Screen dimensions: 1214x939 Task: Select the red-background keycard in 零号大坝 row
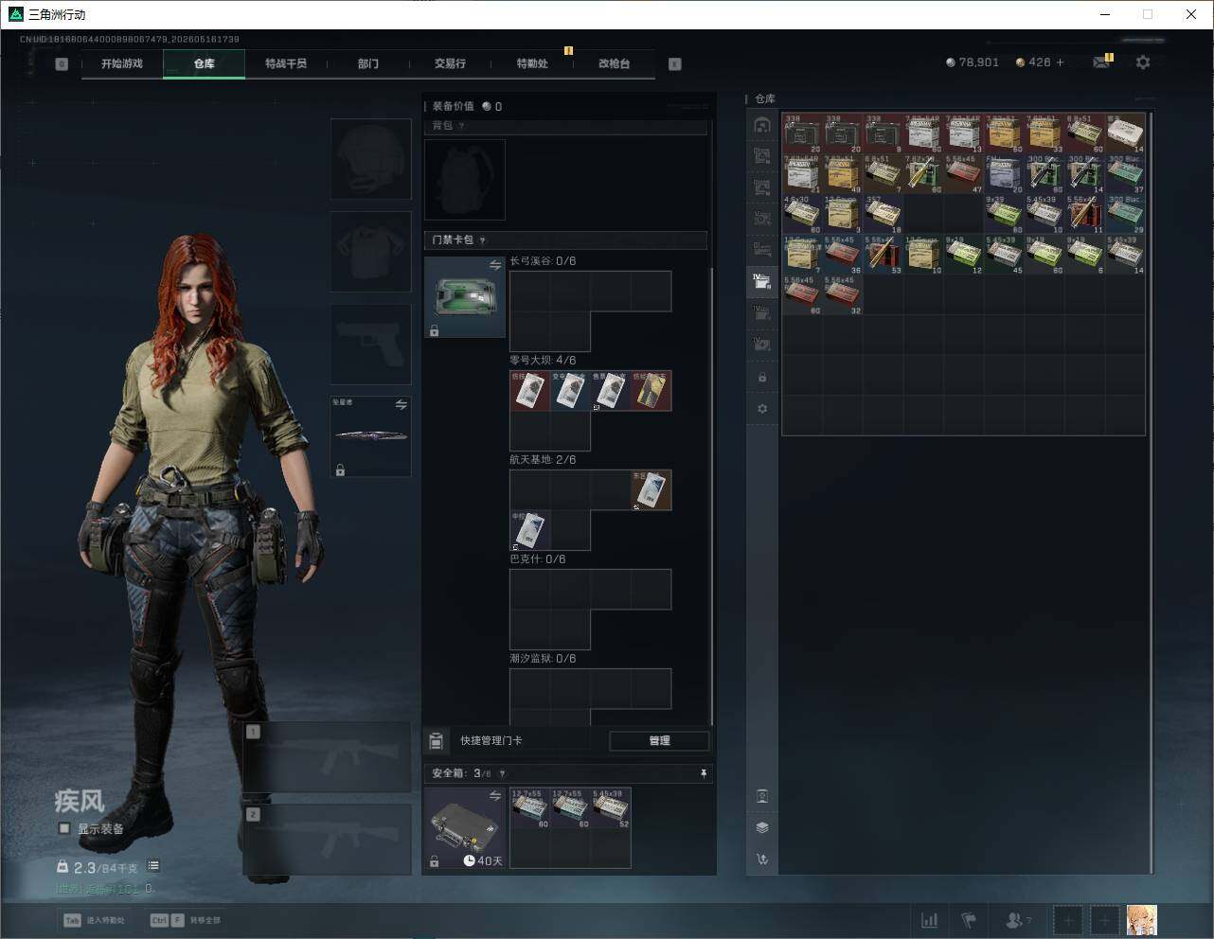529,391
